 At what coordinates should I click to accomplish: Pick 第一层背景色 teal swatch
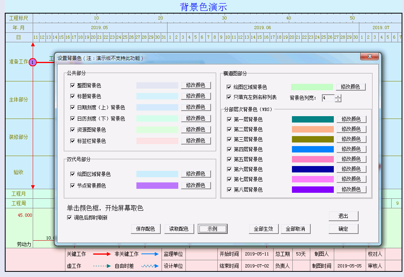pyautogui.click(x=313, y=119)
